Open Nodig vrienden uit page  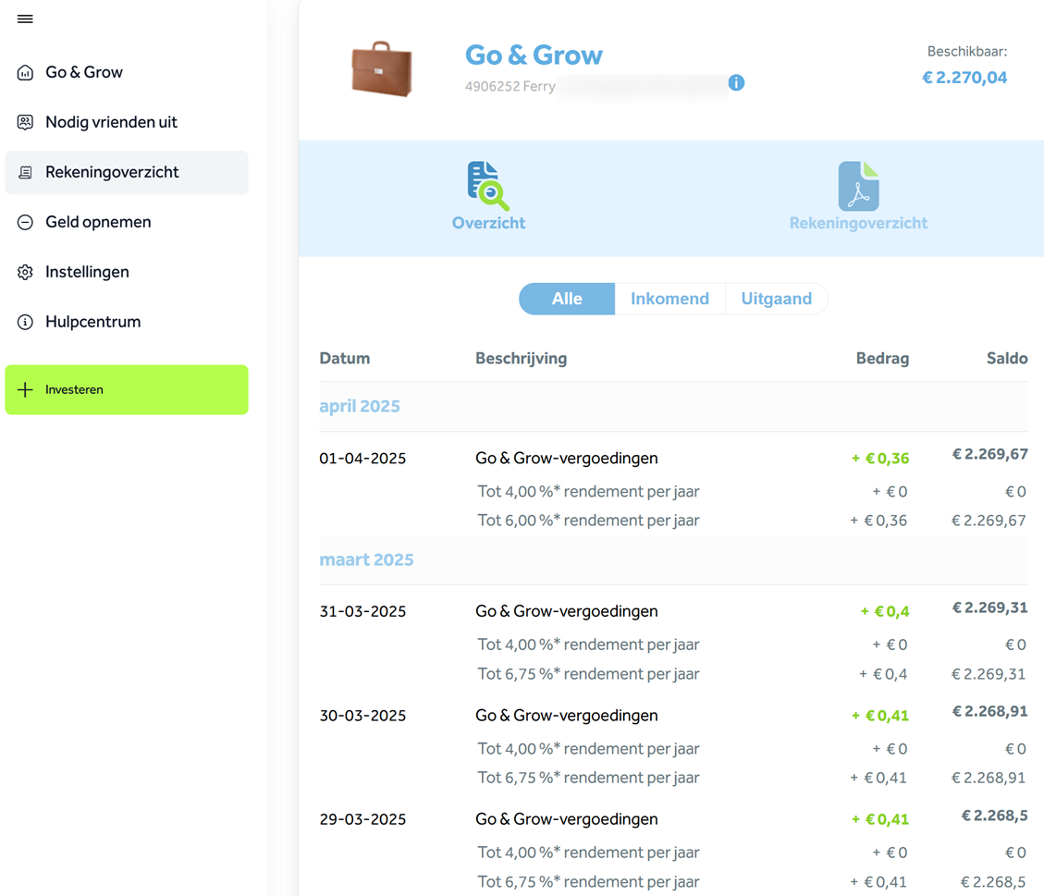111,123
